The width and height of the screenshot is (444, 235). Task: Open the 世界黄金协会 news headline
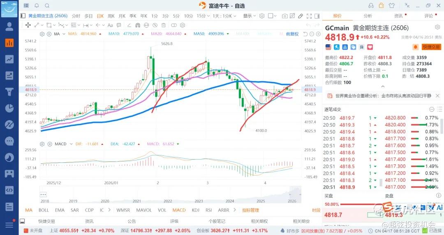pos(384,96)
